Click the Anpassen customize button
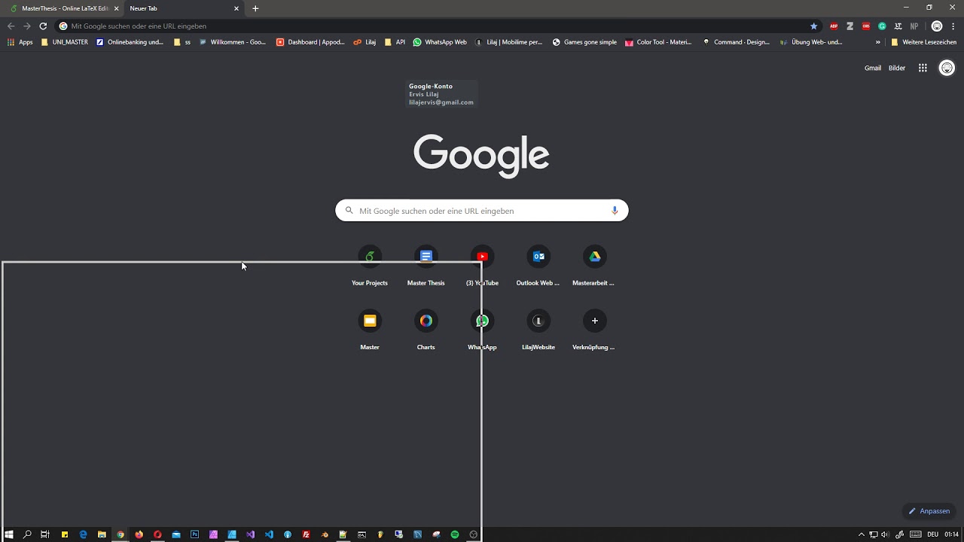964x542 pixels. [x=929, y=511]
